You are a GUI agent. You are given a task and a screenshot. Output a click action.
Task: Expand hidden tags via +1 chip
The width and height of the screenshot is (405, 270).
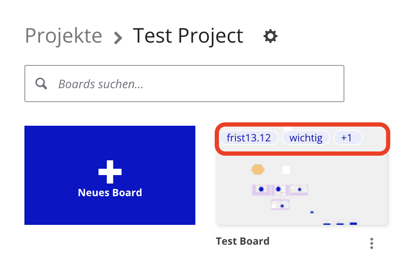pos(347,138)
